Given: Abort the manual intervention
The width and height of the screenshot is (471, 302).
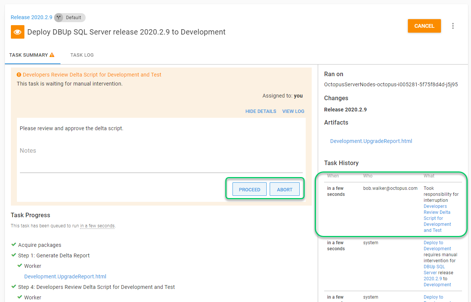Looking at the screenshot, I should coord(284,189).
